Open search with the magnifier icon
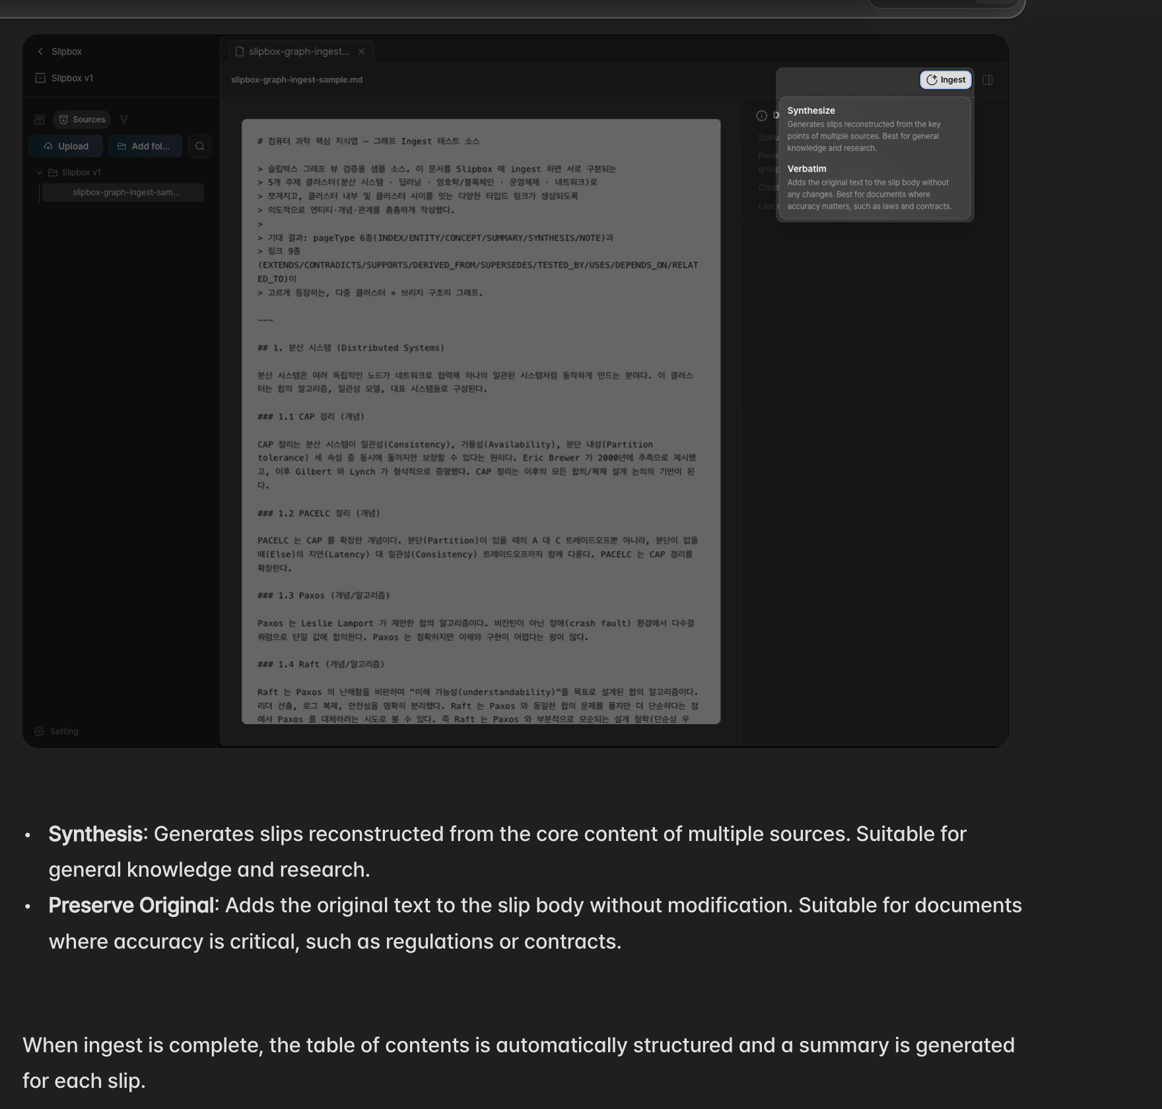The height and width of the screenshot is (1109, 1162). tap(200, 146)
